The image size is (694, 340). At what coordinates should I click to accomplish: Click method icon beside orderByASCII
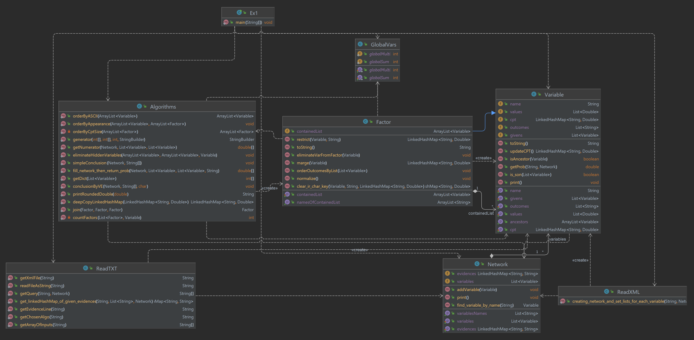tap(63, 116)
